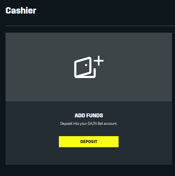Click the left edge of the yellow deposit button

pyautogui.click(x=59, y=142)
